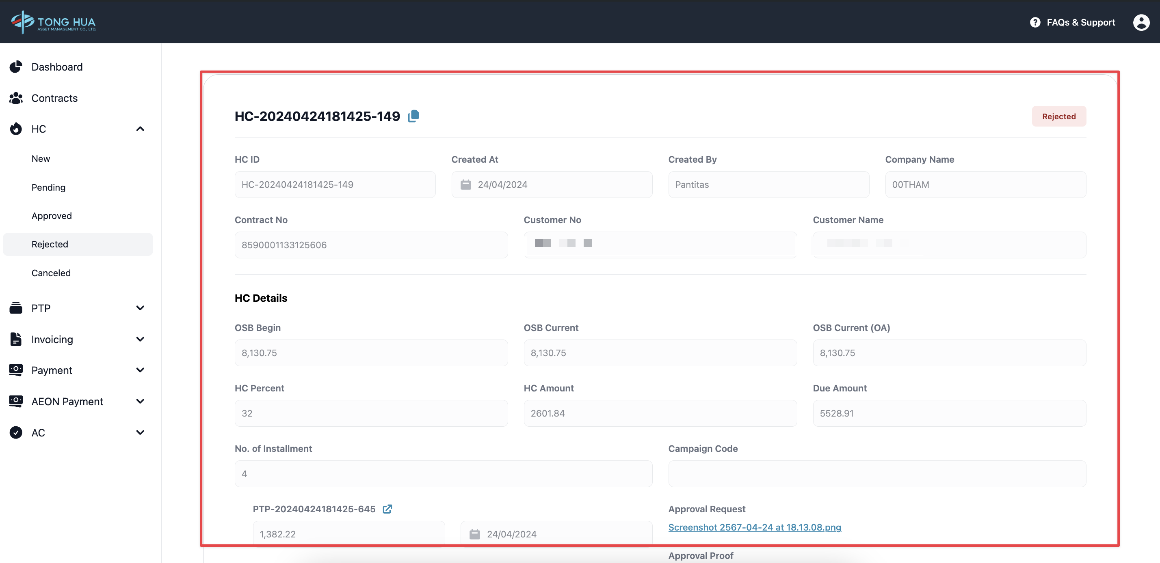Click the Campaign Code input field

point(877,473)
